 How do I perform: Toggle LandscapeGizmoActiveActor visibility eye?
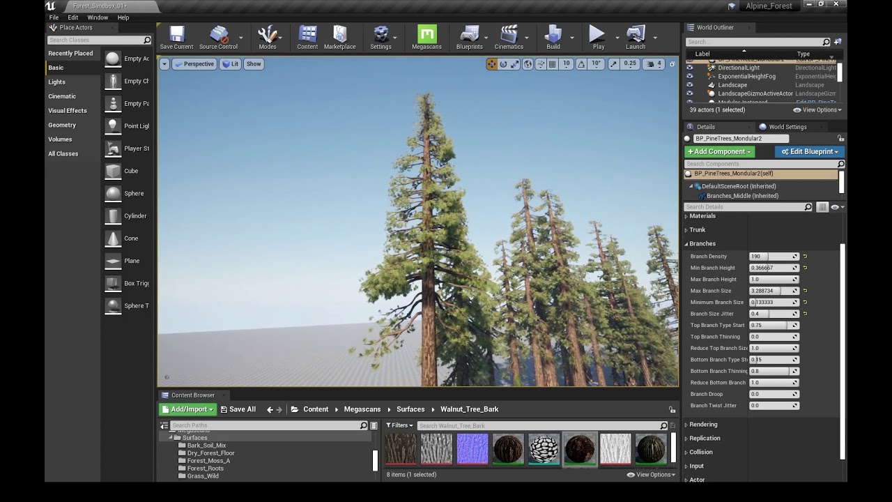689,93
